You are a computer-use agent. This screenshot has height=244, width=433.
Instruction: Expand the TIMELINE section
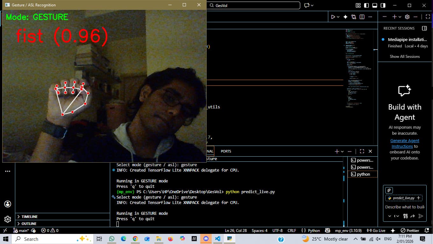tap(30, 217)
